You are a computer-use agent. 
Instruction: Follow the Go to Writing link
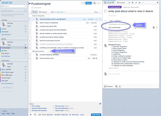pyautogui.click(x=6, y=56)
